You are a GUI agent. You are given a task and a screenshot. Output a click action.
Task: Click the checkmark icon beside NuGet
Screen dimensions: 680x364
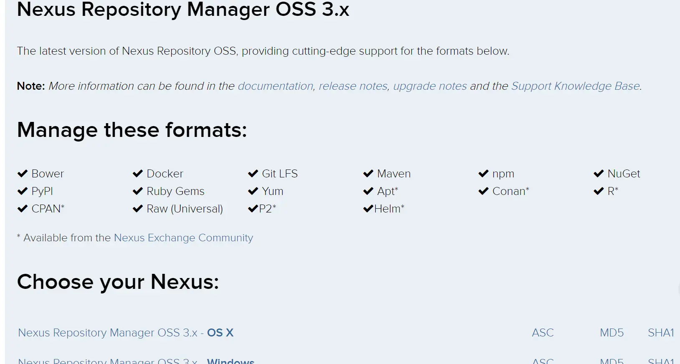599,174
